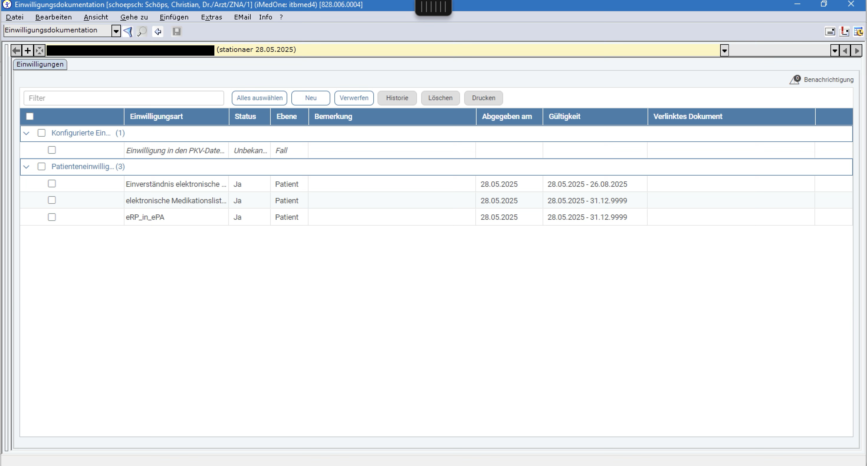Screen dimensions: 867x466
Task: Click into the Filter text field
Action: 124,98
